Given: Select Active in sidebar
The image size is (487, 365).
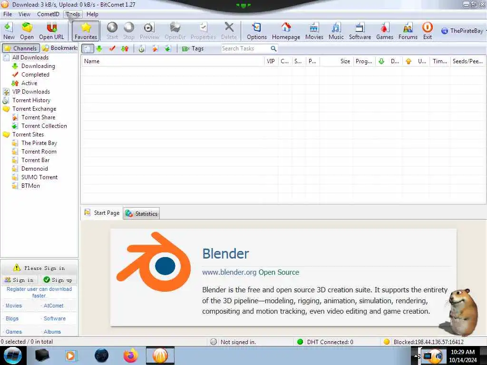Looking at the screenshot, I should (29, 83).
